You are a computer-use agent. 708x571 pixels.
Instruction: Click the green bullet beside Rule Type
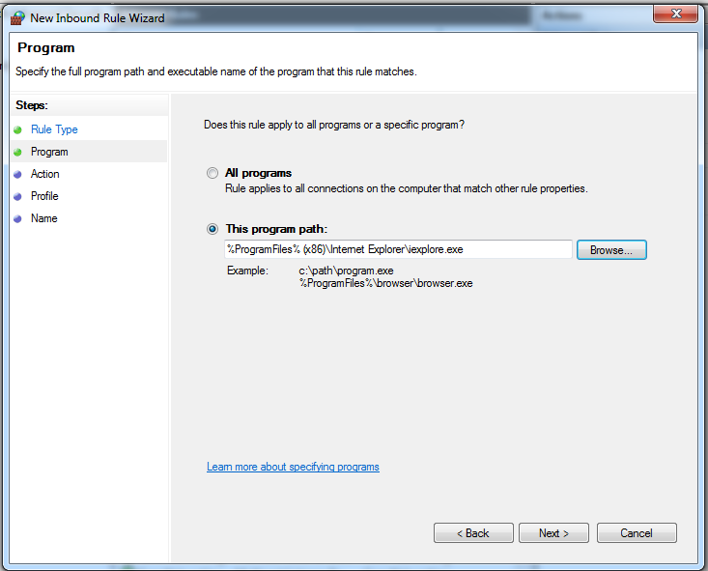(17, 130)
